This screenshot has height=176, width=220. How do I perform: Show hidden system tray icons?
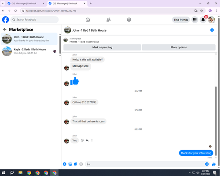[x=189, y=173]
